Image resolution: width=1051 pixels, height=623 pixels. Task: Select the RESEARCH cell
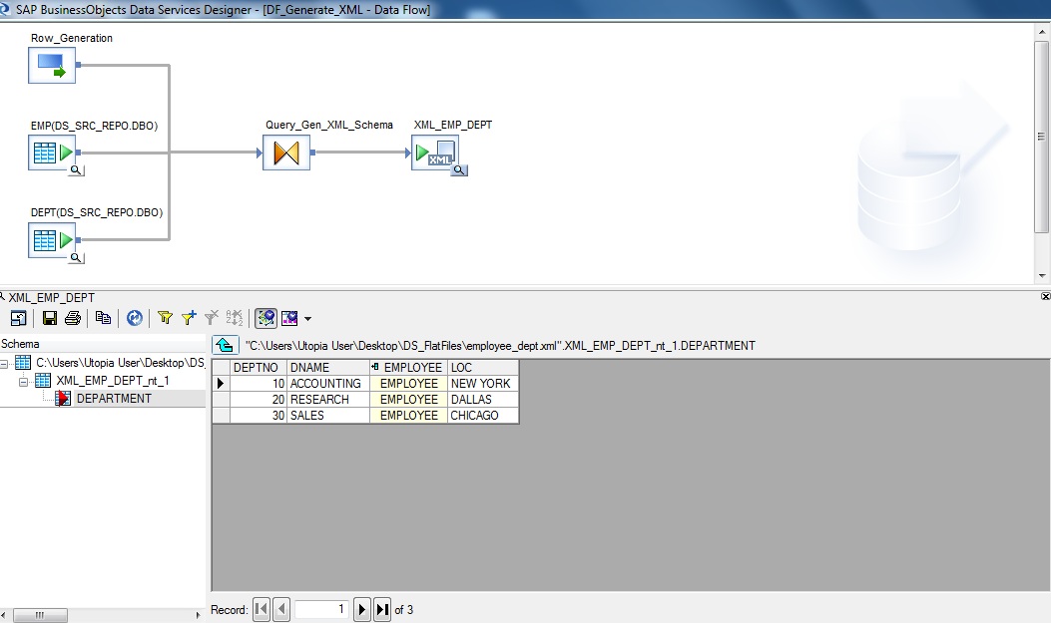328,400
